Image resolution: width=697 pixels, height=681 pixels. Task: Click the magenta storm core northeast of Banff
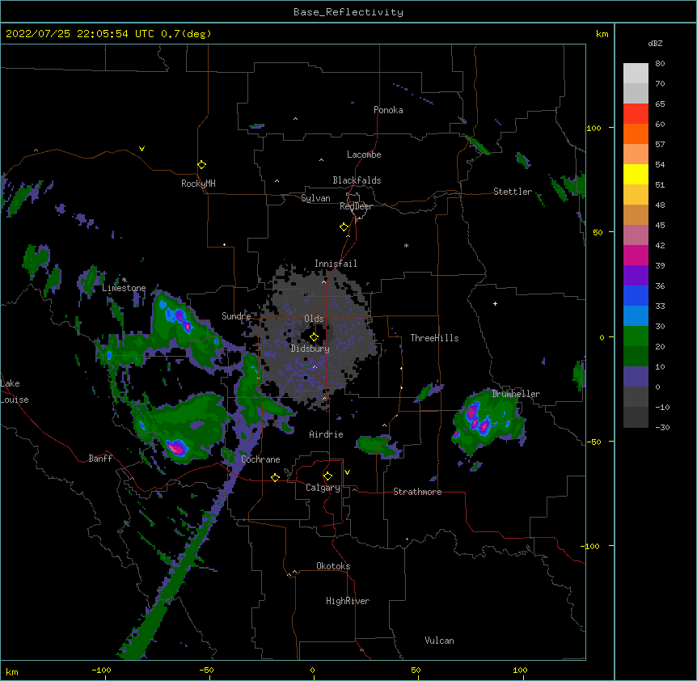tap(176, 447)
